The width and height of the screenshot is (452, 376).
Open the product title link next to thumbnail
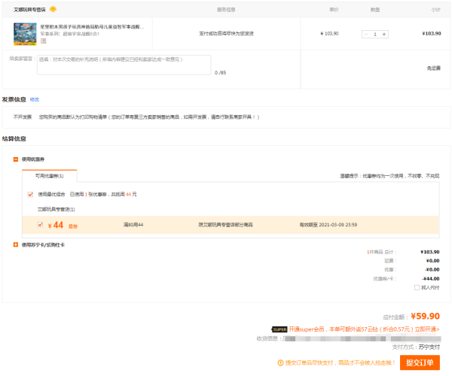[x=92, y=27]
